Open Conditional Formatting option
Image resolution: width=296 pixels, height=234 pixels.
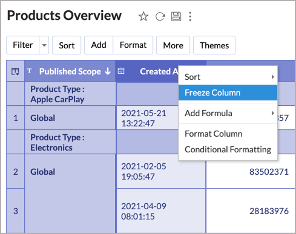click(x=228, y=149)
